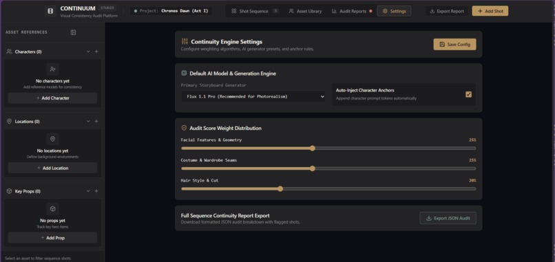Click the Add Shot button
The height and width of the screenshot is (262, 555).
(x=490, y=11)
